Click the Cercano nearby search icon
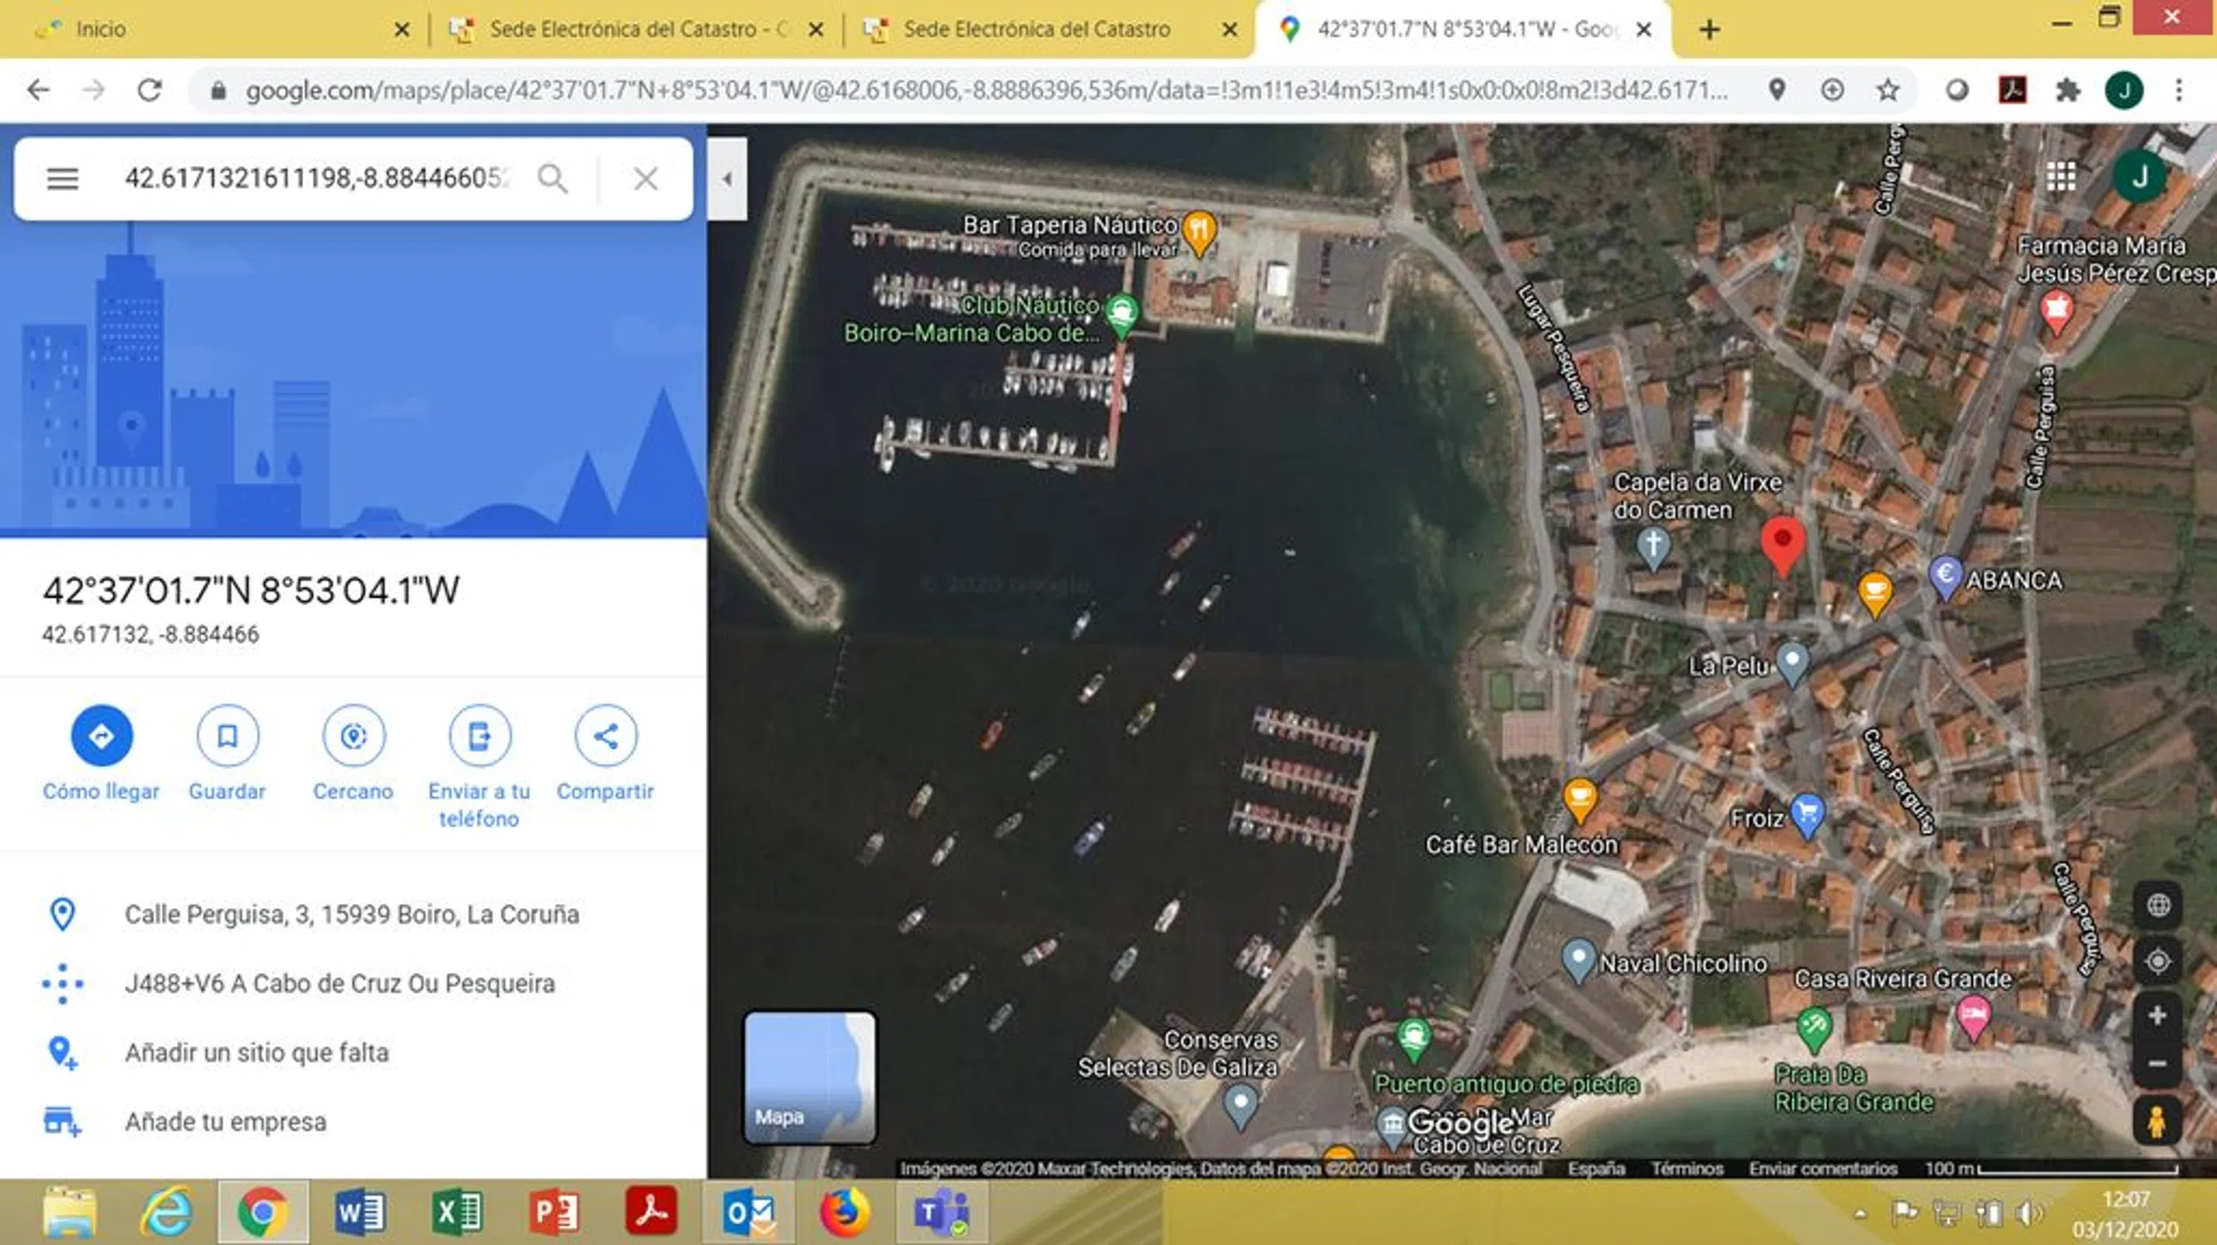The width and height of the screenshot is (2217, 1245). tap(353, 735)
